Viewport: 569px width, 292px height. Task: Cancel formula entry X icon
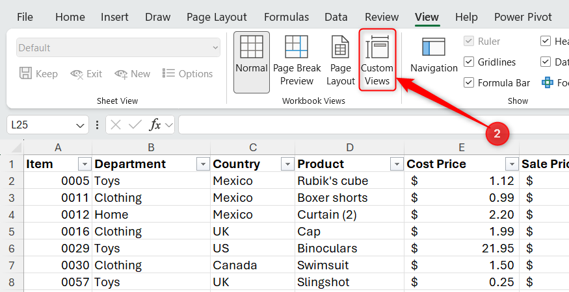(x=116, y=125)
